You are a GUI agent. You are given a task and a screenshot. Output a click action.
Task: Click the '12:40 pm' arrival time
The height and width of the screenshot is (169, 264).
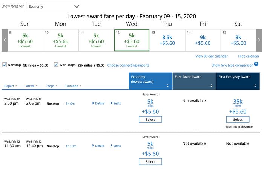(34, 146)
